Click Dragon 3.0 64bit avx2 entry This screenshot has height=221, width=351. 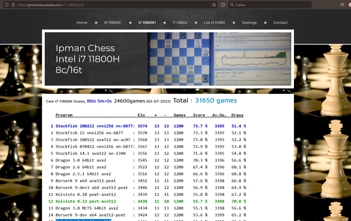(81, 160)
